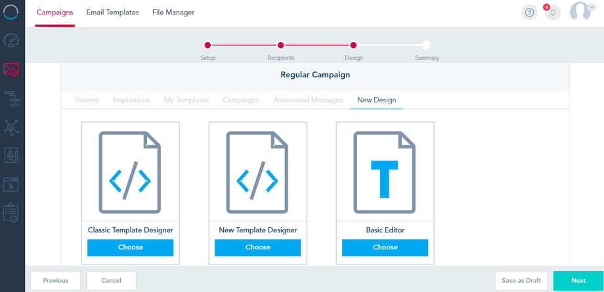
Task: Choose the Basic Editor
Action: [x=385, y=247]
